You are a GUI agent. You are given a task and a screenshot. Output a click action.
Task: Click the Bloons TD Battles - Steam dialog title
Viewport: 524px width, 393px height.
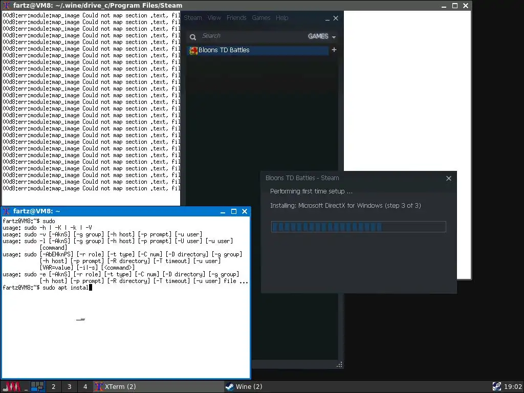pyautogui.click(x=302, y=178)
